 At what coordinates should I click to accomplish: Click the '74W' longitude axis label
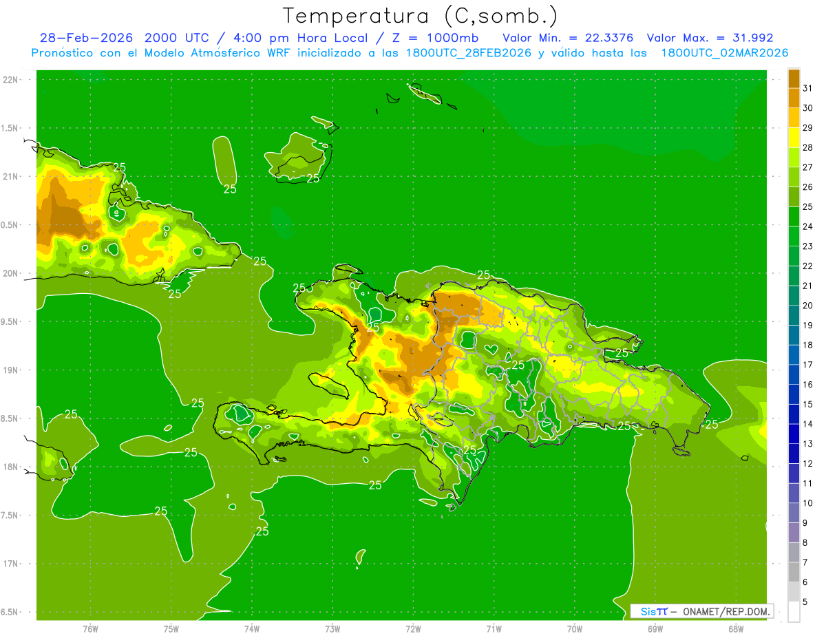[x=252, y=628]
